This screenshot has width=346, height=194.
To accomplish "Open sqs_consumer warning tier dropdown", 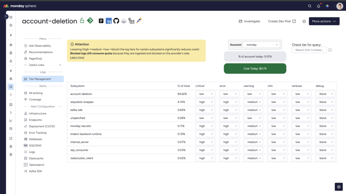I will tap(253, 150).
